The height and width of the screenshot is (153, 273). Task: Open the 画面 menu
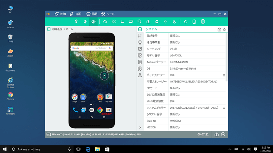click(x=92, y=14)
